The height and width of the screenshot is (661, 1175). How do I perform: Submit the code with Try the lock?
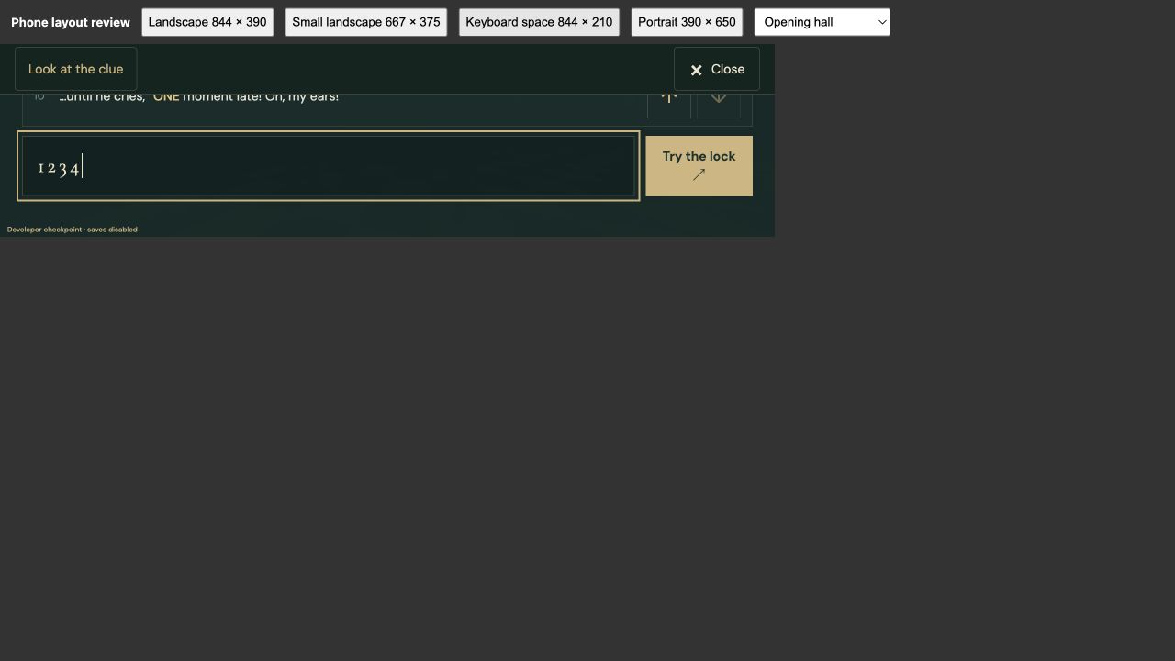point(699,166)
